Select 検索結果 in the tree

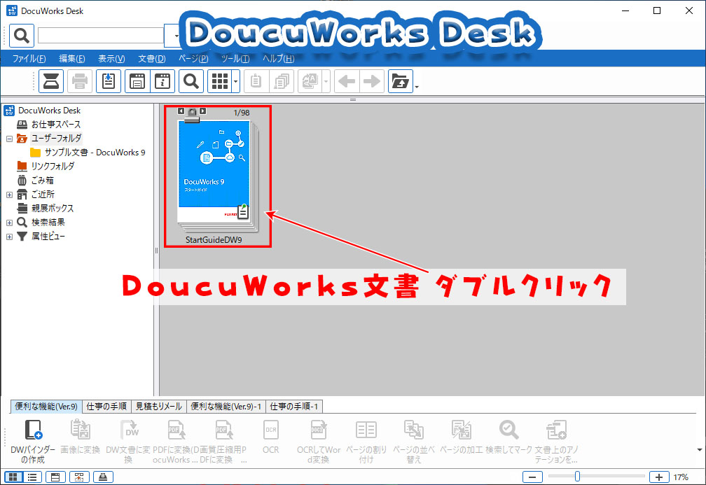click(x=48, y=223)
